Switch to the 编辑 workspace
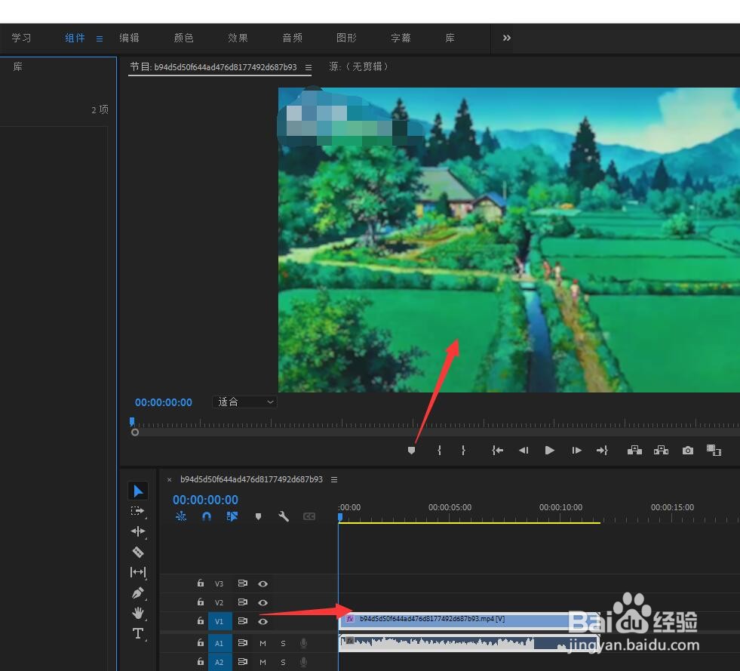740x671 pixels. (129, 38)
